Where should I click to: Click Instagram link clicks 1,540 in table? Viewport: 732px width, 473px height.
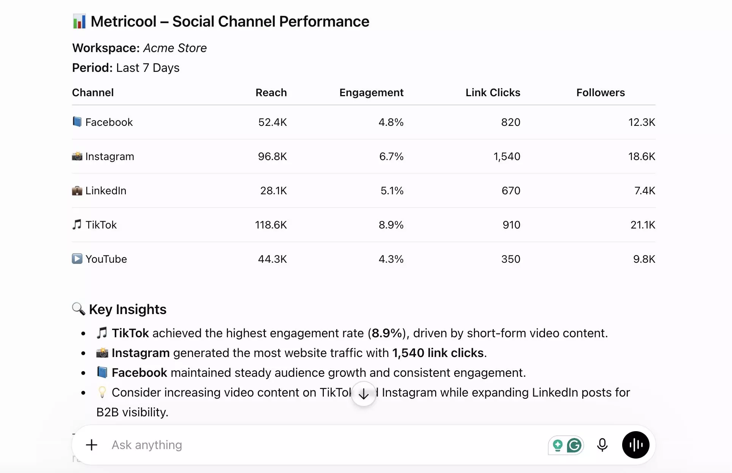point(507,156)
